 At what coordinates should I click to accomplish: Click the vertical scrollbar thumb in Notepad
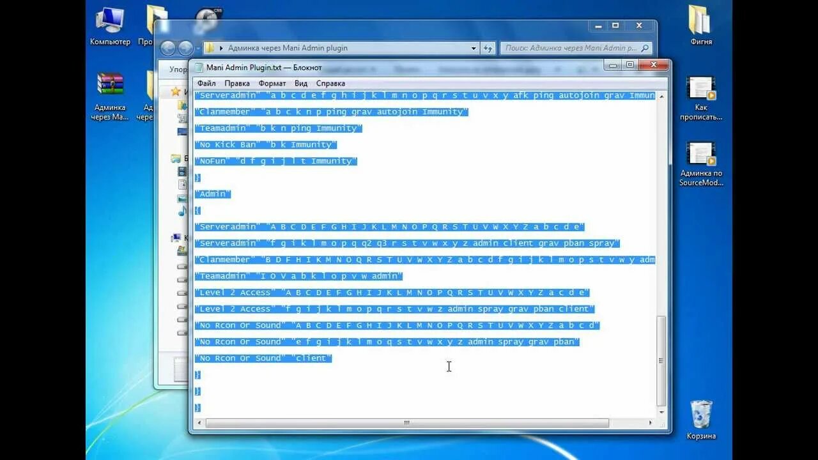point(661,361)
